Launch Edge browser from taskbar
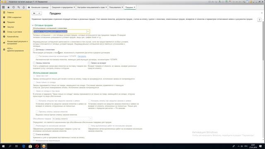The width and height of the screenshot is (265, 149). [24, 146]
